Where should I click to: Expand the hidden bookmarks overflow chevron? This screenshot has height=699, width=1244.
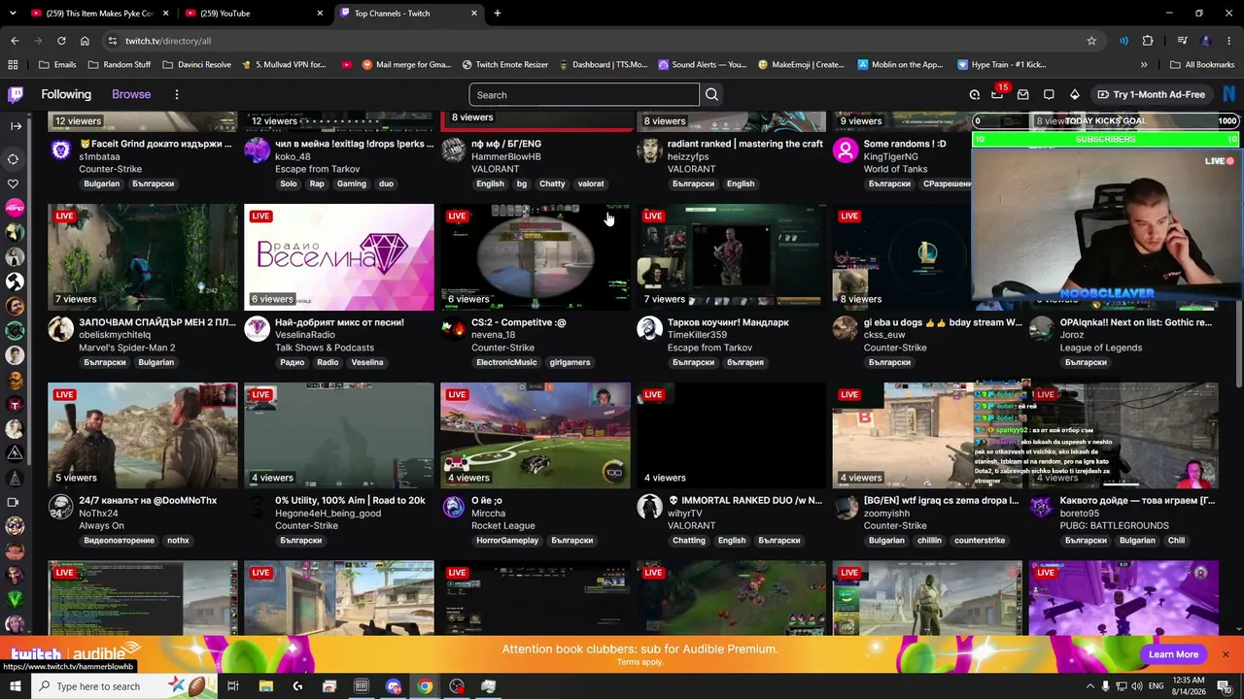(1144, 65)
